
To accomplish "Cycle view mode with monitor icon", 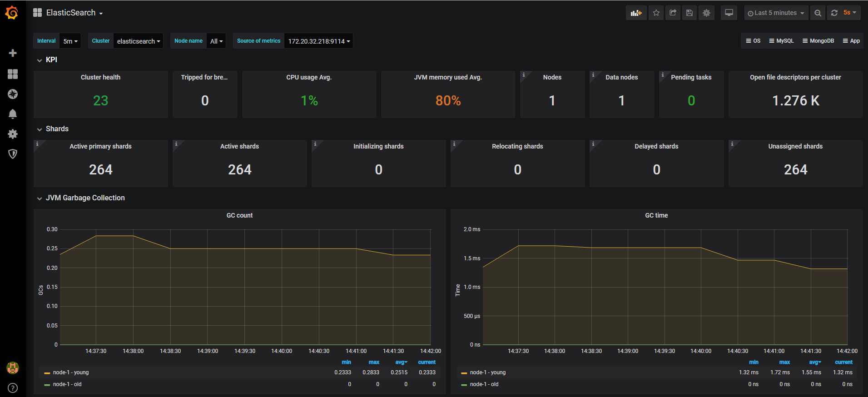I will (729, 13).
